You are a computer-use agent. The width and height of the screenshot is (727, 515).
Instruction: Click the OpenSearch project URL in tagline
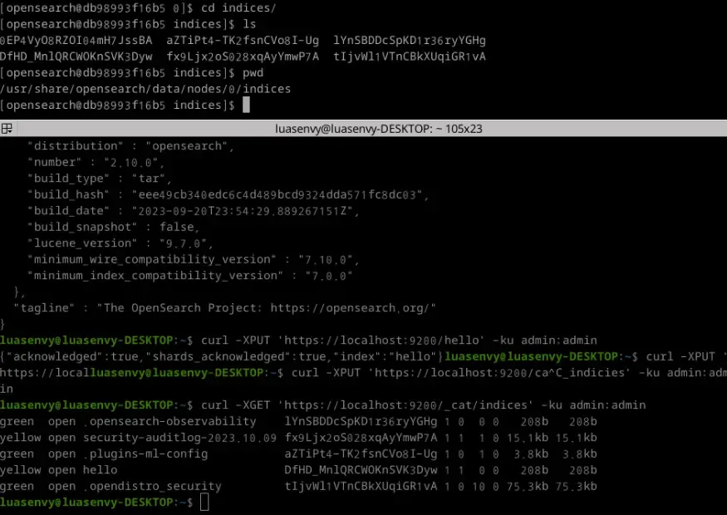coord(348,308)
